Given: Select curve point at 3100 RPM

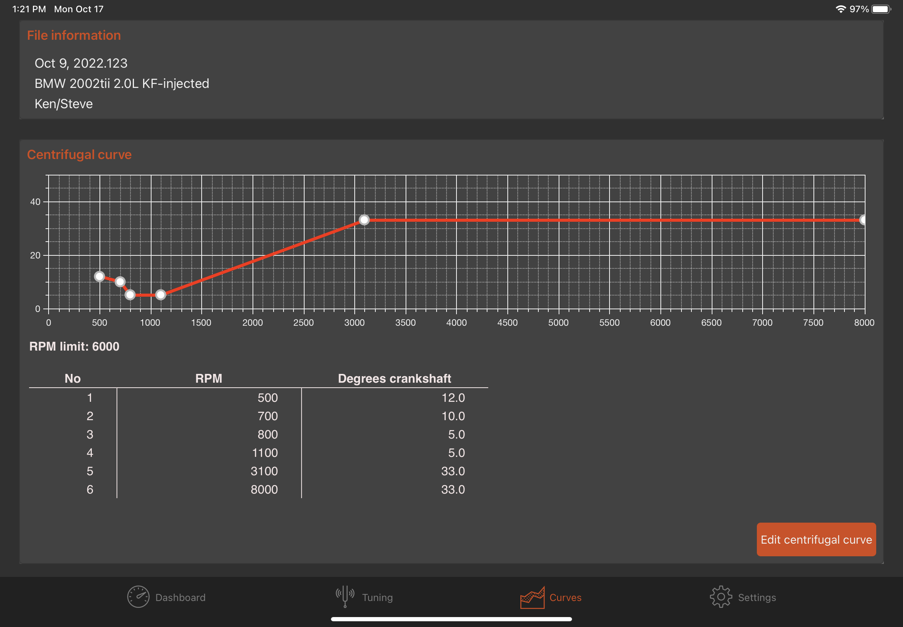Looking at the screenshot, I should [364, 220].
